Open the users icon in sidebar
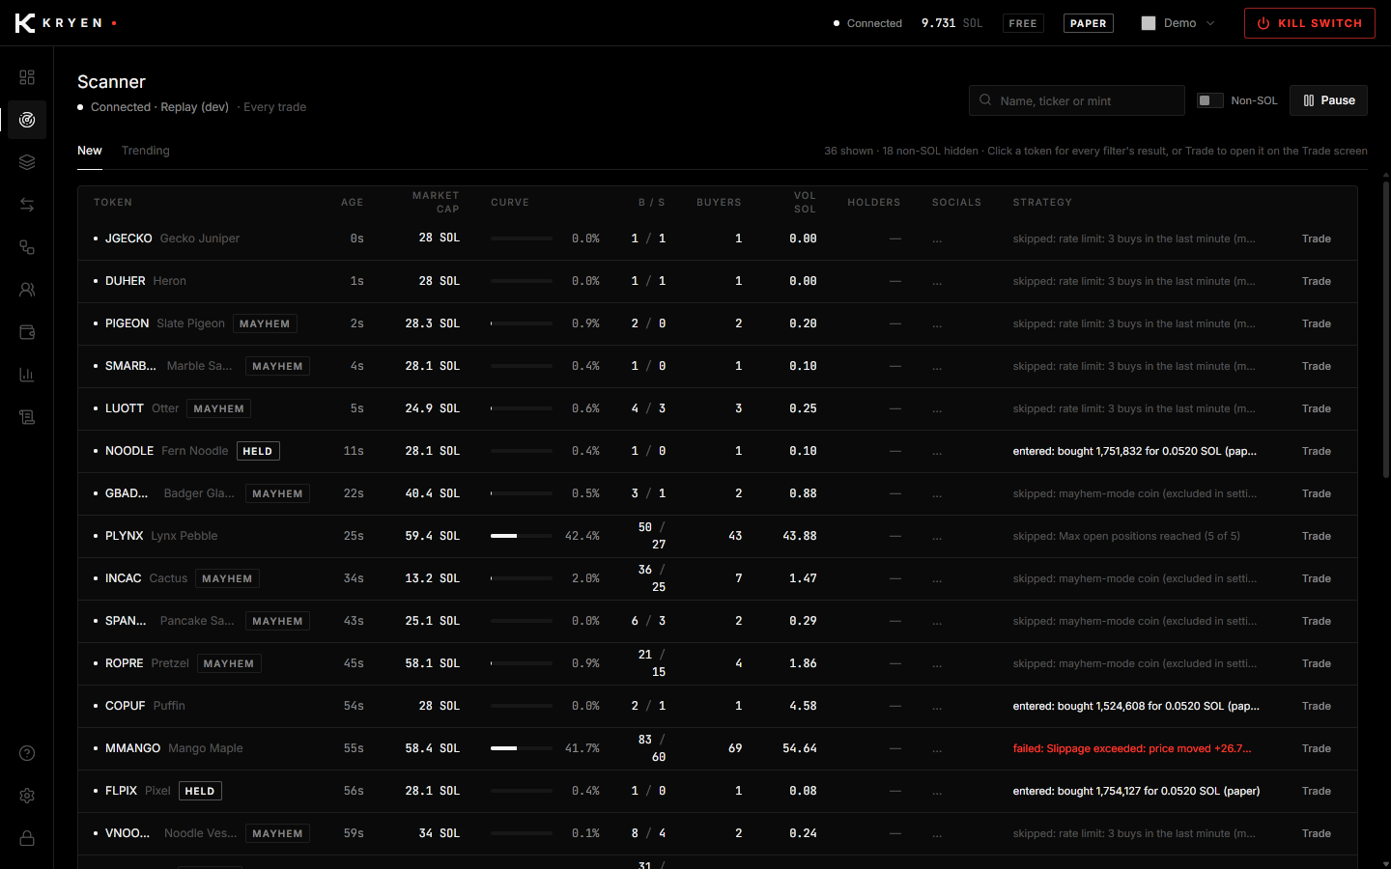The image size is (1391, 869). tap(27, 290)
